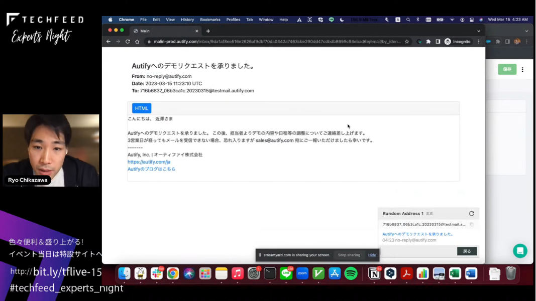Click the address bar URL
The width and height of the screenshot is (536, 301).
click(277, 42)
